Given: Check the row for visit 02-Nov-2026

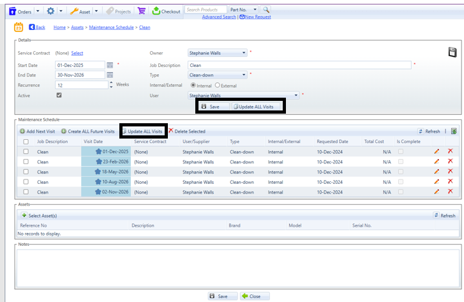Looking at the screenshot, I should (26, 192).
